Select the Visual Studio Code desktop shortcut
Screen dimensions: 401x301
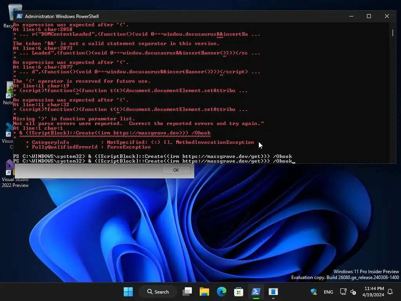pos(8,136)
